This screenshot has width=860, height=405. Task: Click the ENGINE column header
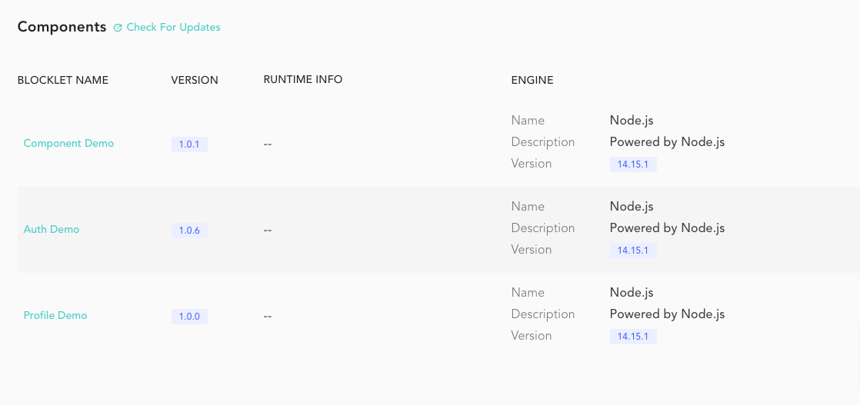pyautogui.click(x=532, y=80)
